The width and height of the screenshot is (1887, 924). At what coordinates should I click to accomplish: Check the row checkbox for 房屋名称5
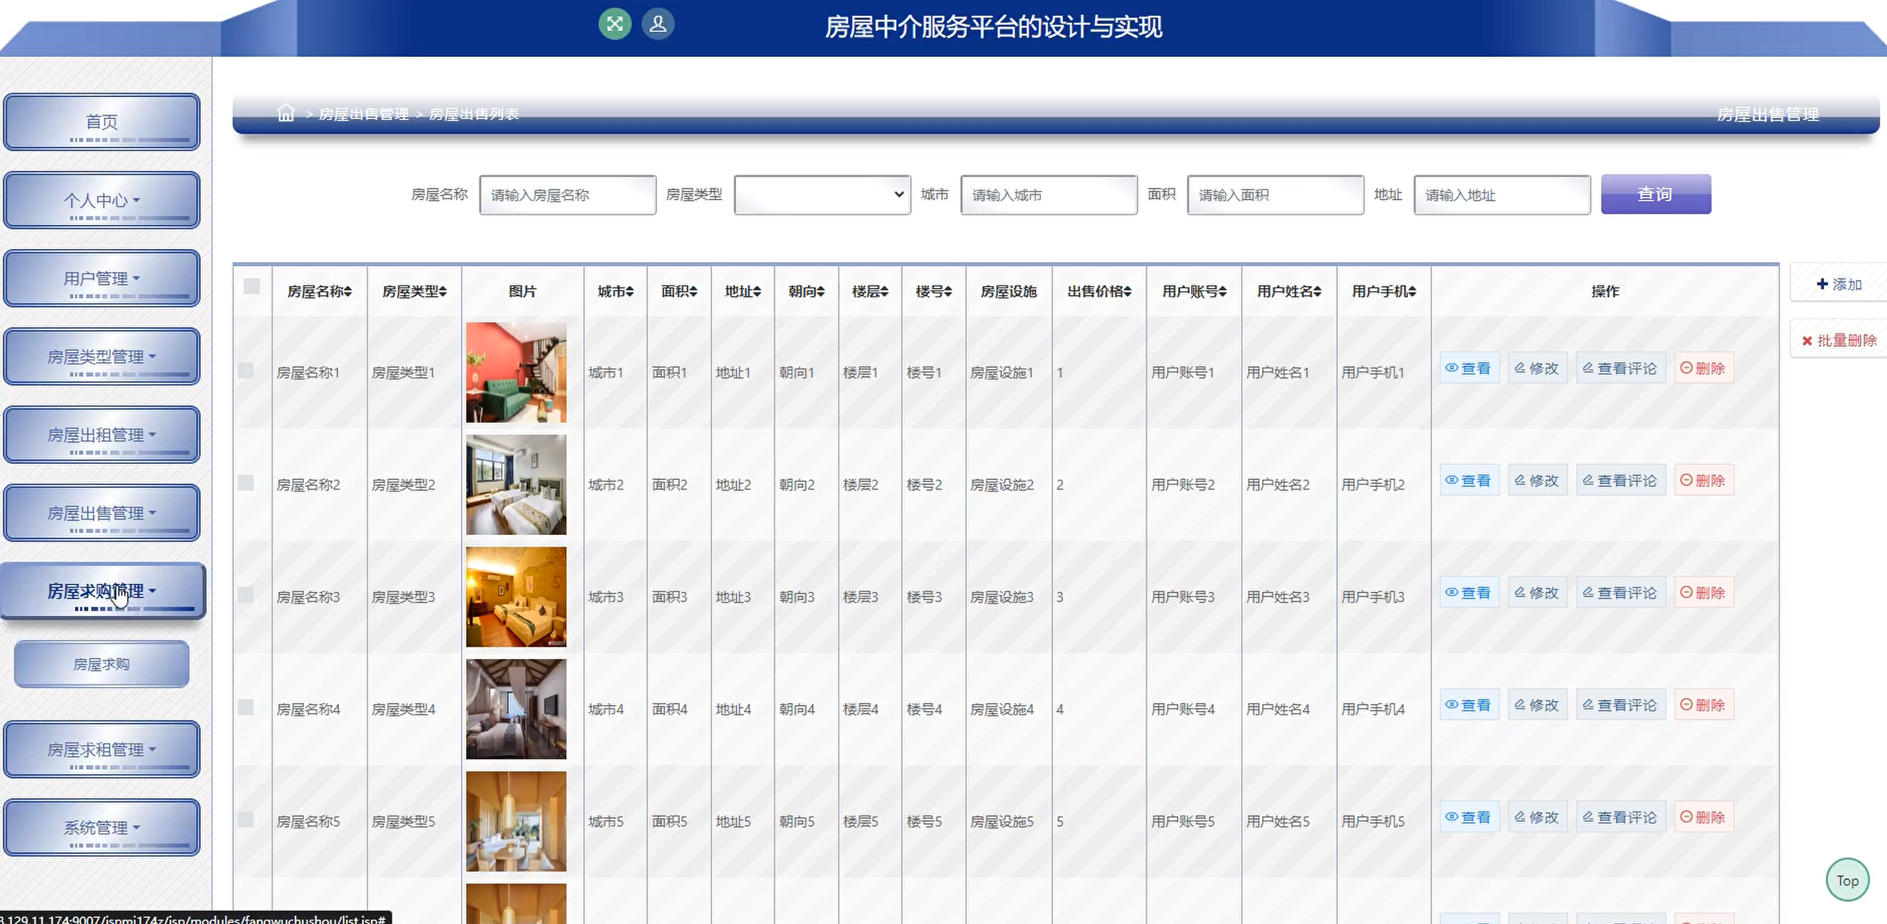click(x=245, y=819)
